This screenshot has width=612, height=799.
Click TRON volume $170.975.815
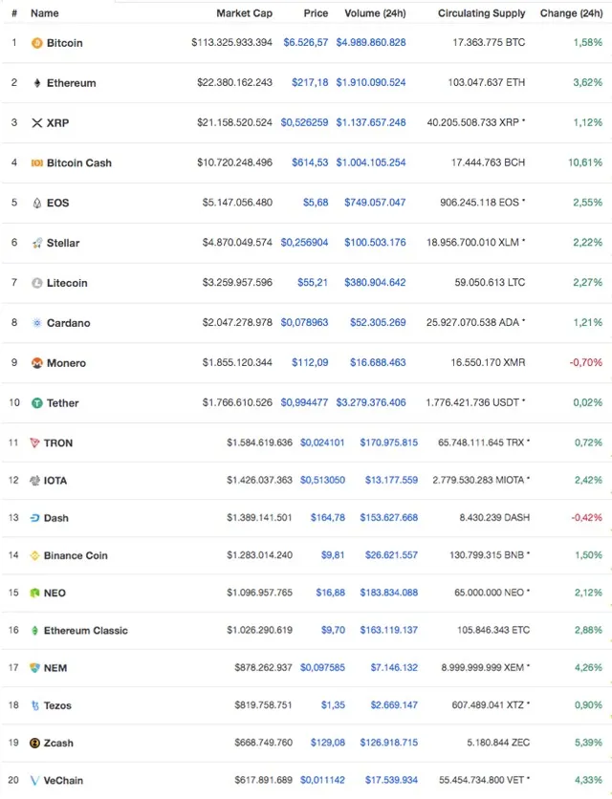[x=389, y=443]
